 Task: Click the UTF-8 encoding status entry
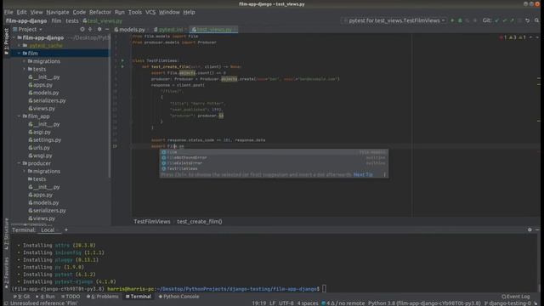tap(286, 303)
